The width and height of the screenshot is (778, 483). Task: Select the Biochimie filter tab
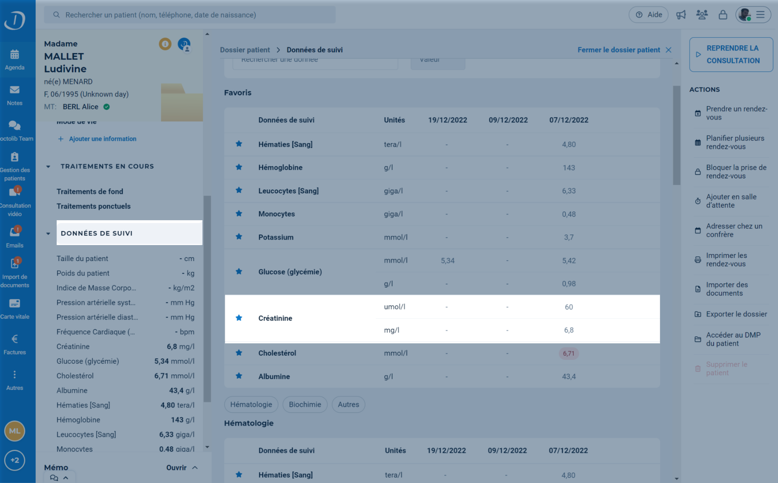click(x=305, y=404)
